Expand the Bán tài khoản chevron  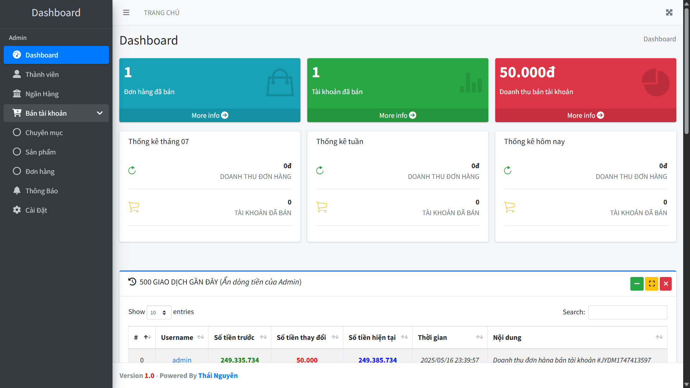point(100,113)
